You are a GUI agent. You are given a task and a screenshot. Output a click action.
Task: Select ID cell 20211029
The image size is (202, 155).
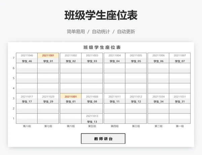coord(48,97)
